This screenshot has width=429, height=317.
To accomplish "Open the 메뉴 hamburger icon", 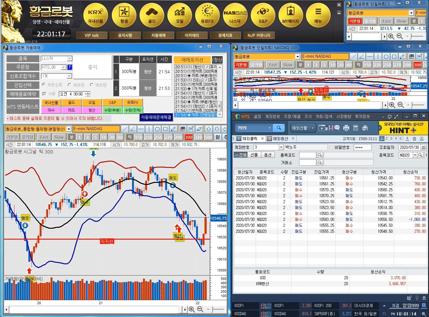I will pyautogui.click(x=318, y=15).
